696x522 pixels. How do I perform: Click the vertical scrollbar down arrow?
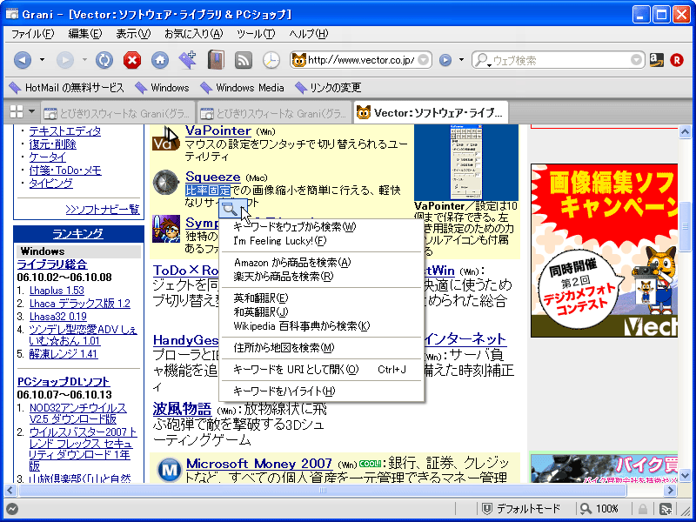coord(684,476)
